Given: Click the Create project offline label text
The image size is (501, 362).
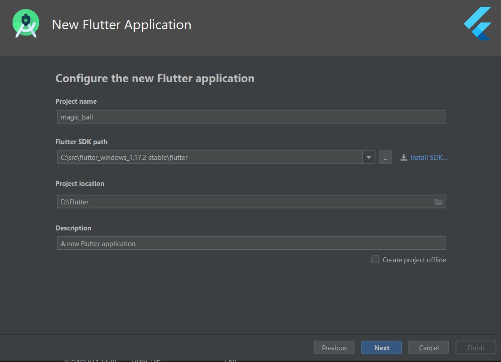Looking at the screenshot, I should click(414, 260).
